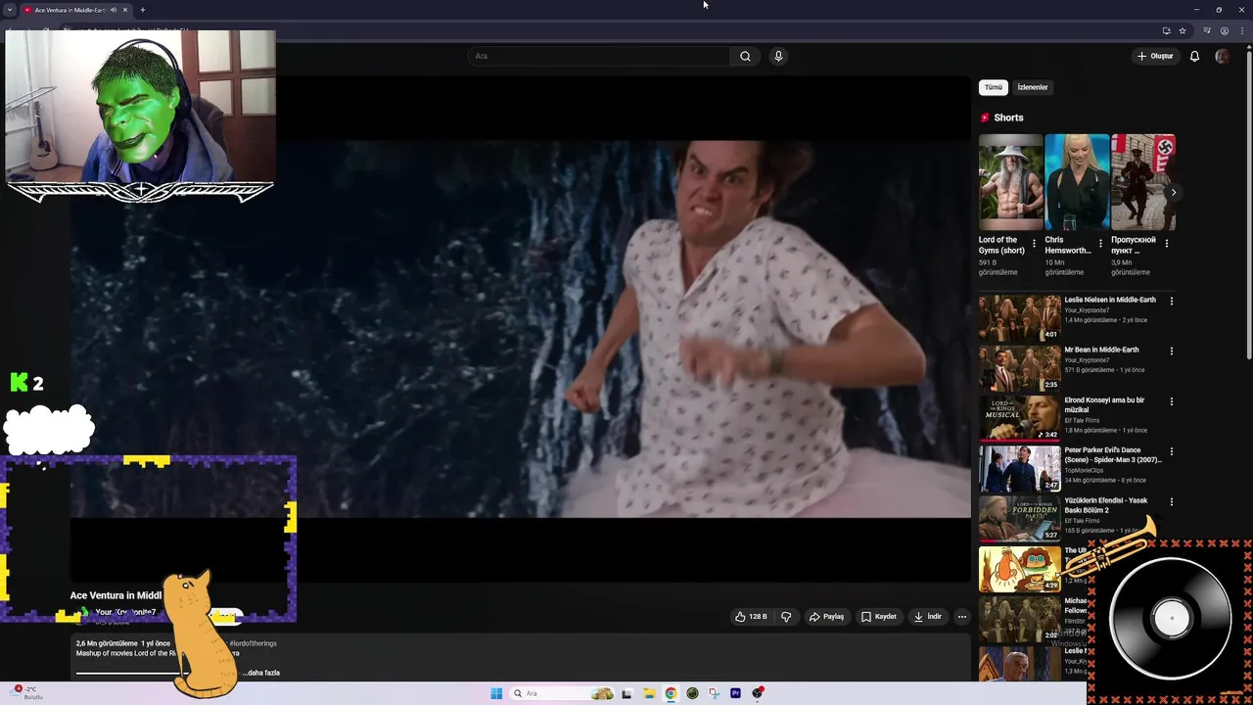Viewport: 1253px width, 705px height.
Task: Open Peter Parker Evil's Dance video
Action: point(1113,454)
